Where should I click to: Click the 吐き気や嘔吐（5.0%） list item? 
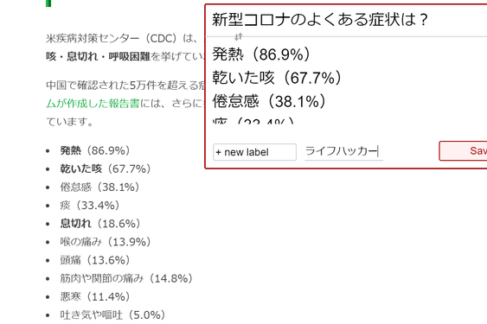point(112,315)
